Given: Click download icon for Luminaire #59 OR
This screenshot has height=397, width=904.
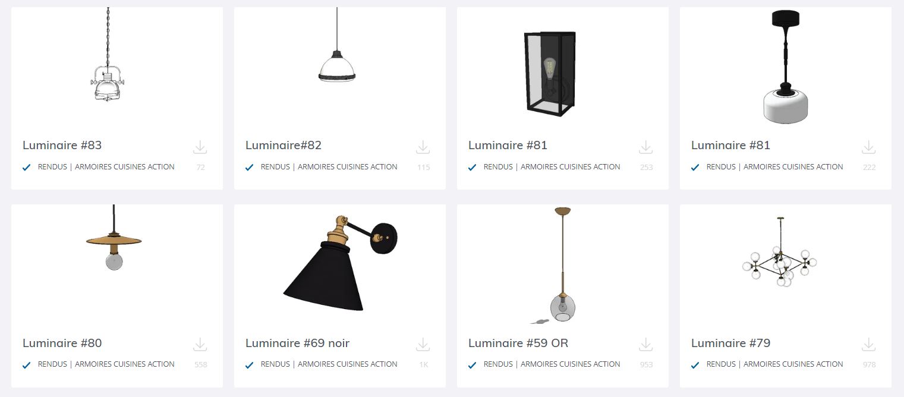Looking at the screenshot, I should [646, 344].
